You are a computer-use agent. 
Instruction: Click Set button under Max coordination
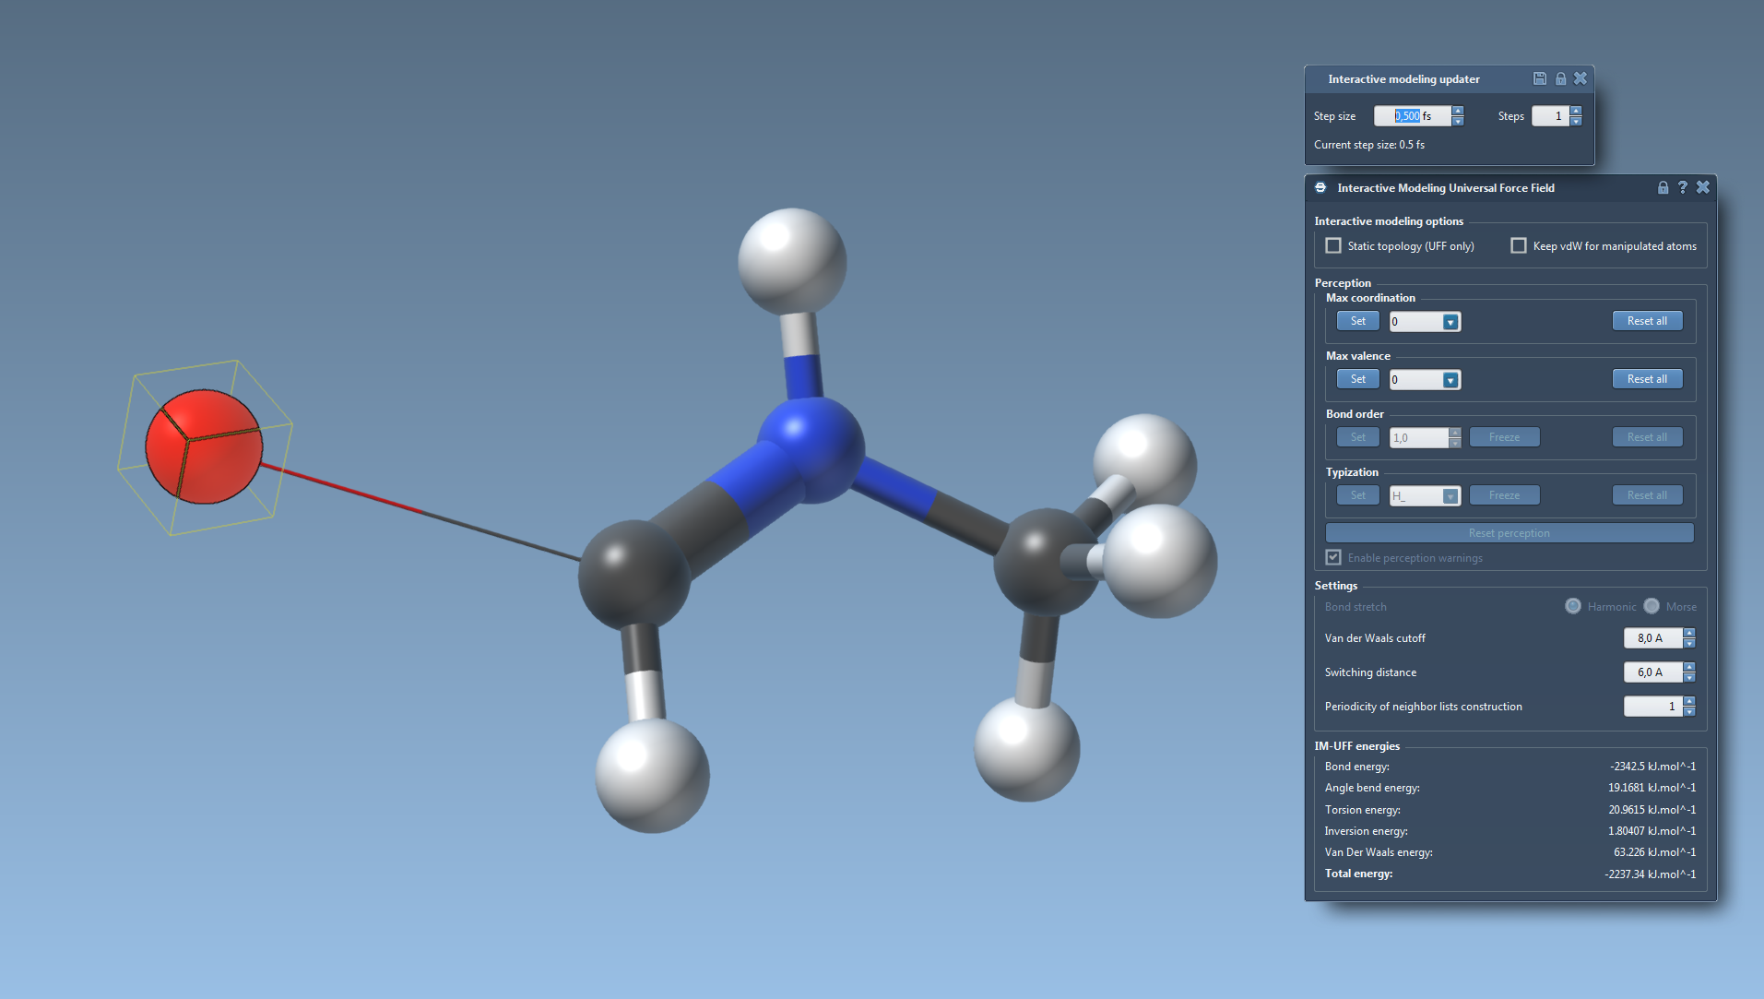1357,321
